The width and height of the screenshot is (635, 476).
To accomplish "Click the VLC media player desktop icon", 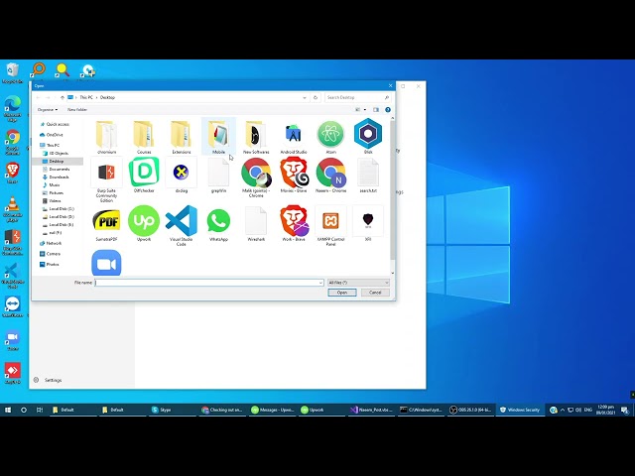I will (13, 209).
